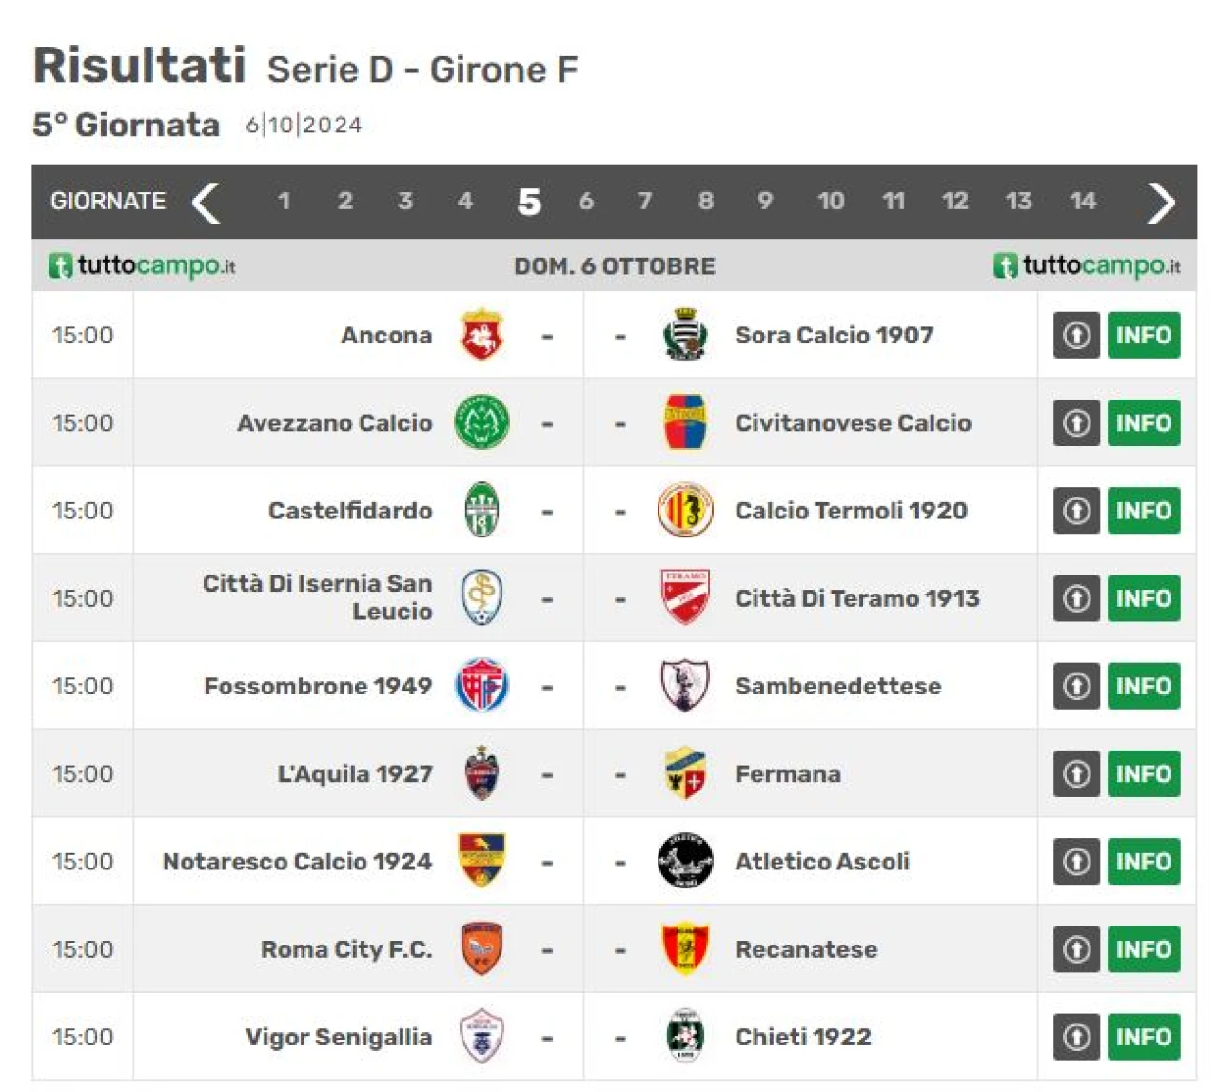Viewport: 1218px width, 1092px height.
Task: Click the Recanatese team crest
Action: (x=685, y=948)
